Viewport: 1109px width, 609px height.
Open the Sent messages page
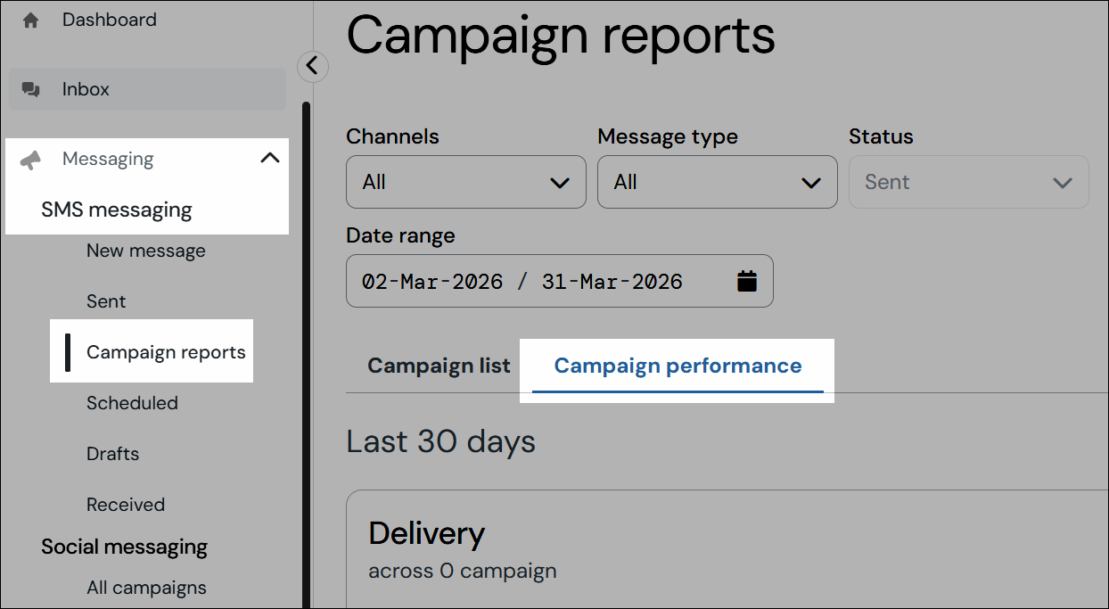point(106,301)
